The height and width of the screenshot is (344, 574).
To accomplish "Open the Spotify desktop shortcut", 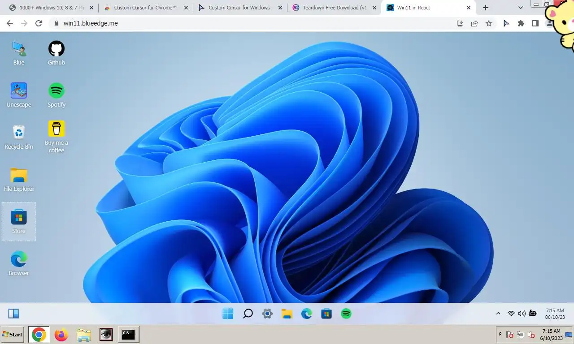I will (57, 95).
